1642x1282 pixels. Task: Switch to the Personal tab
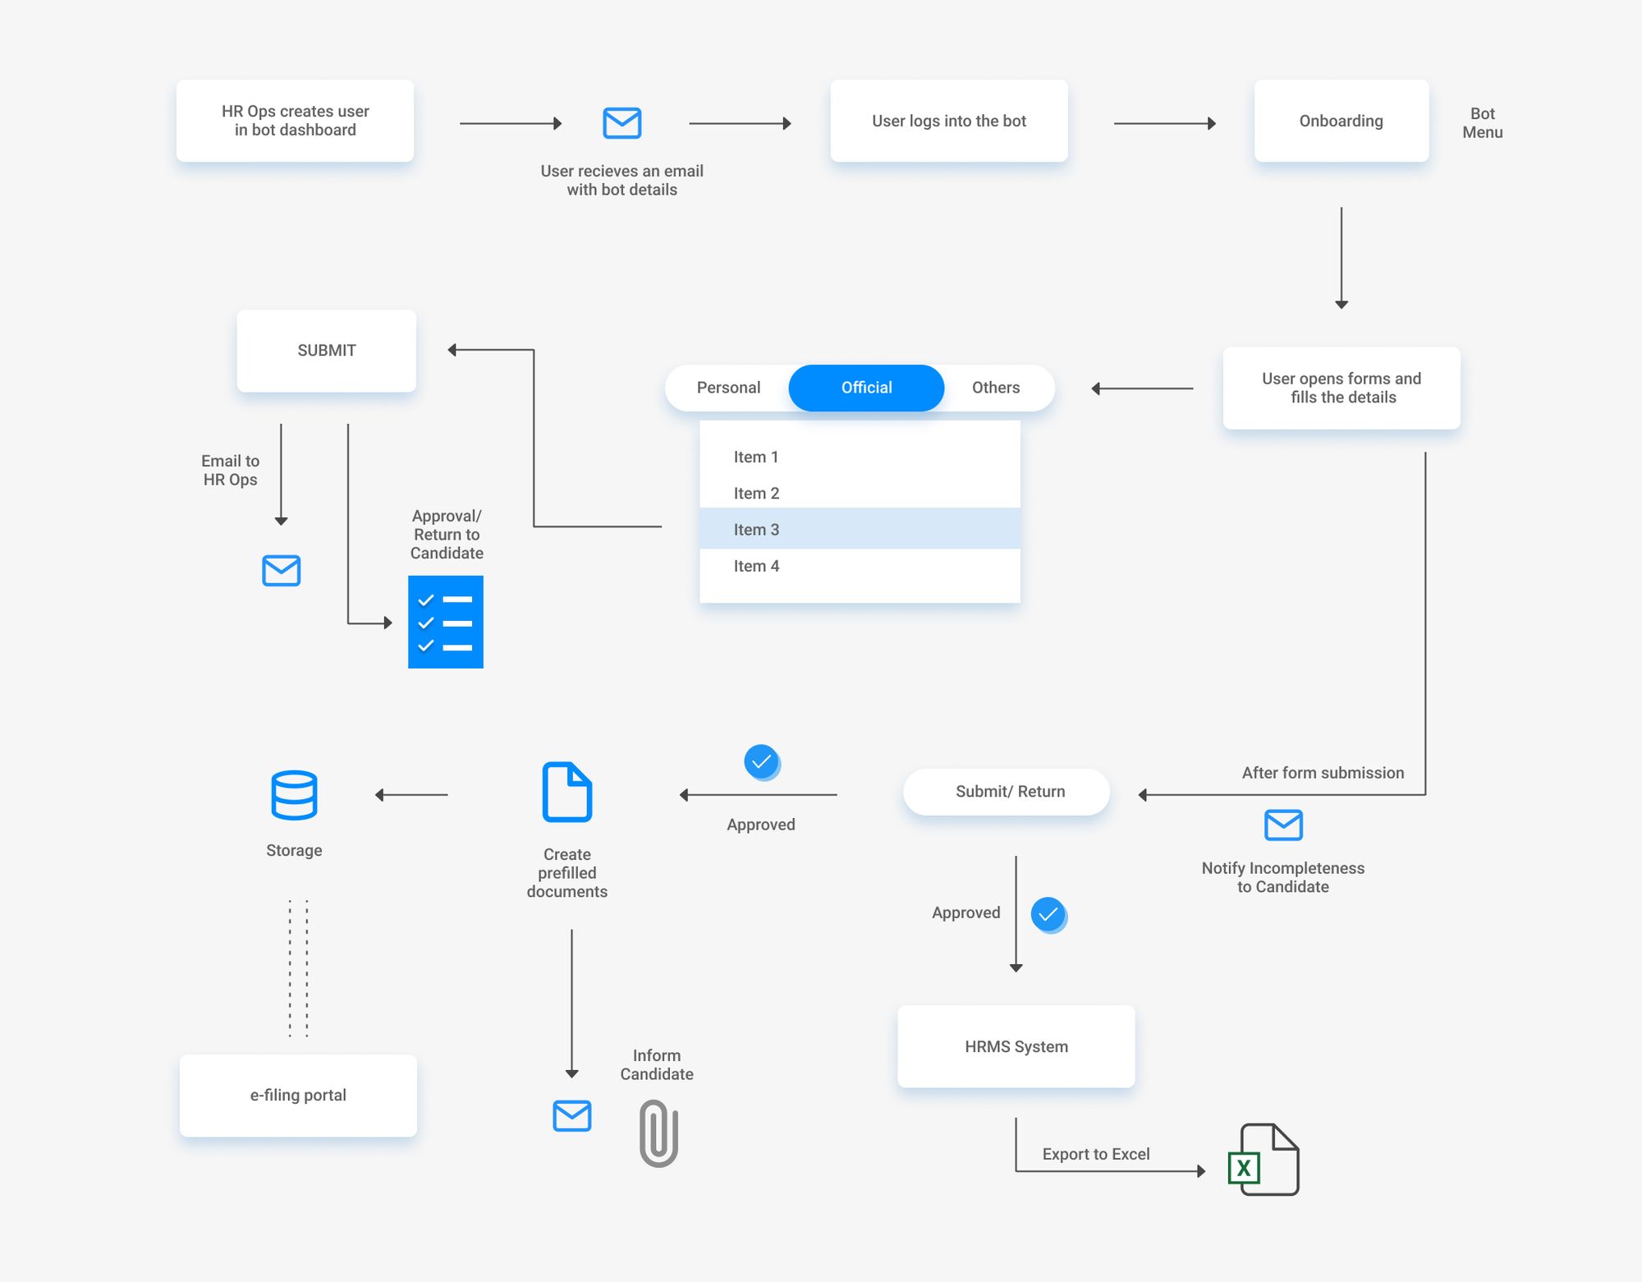point(727,387)
